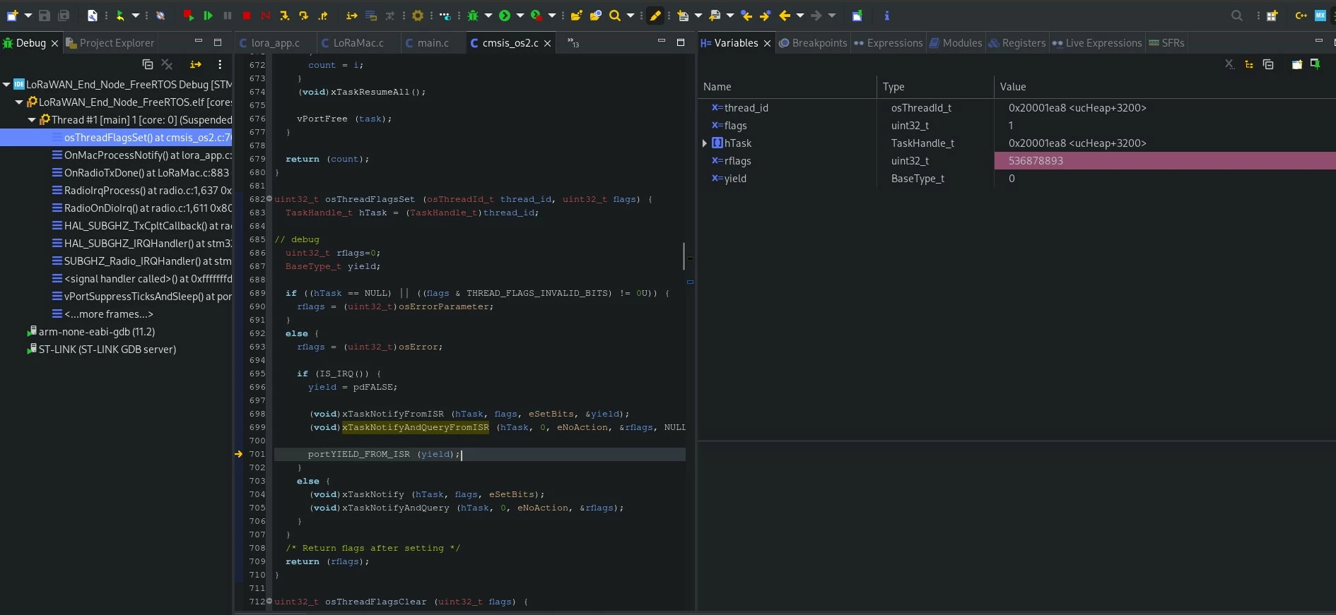Open the hidden editors overflow list (»13)
1336x615 pixels.
coord(573,43)
